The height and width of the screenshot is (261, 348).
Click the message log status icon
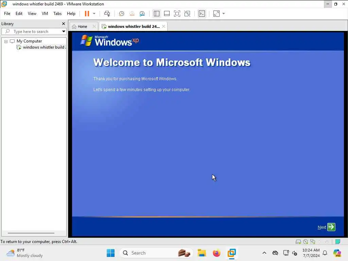pyautogui.click(x=338, y=242)
